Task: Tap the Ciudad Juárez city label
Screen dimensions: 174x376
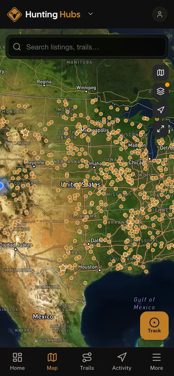Action: 16,245
